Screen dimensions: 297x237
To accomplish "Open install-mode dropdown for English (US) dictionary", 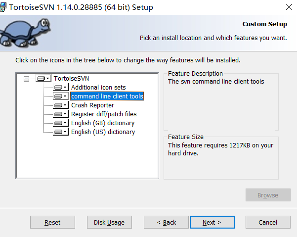I will (61, 132).
